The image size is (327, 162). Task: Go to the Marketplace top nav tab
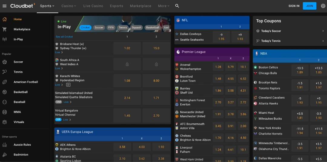140,6
